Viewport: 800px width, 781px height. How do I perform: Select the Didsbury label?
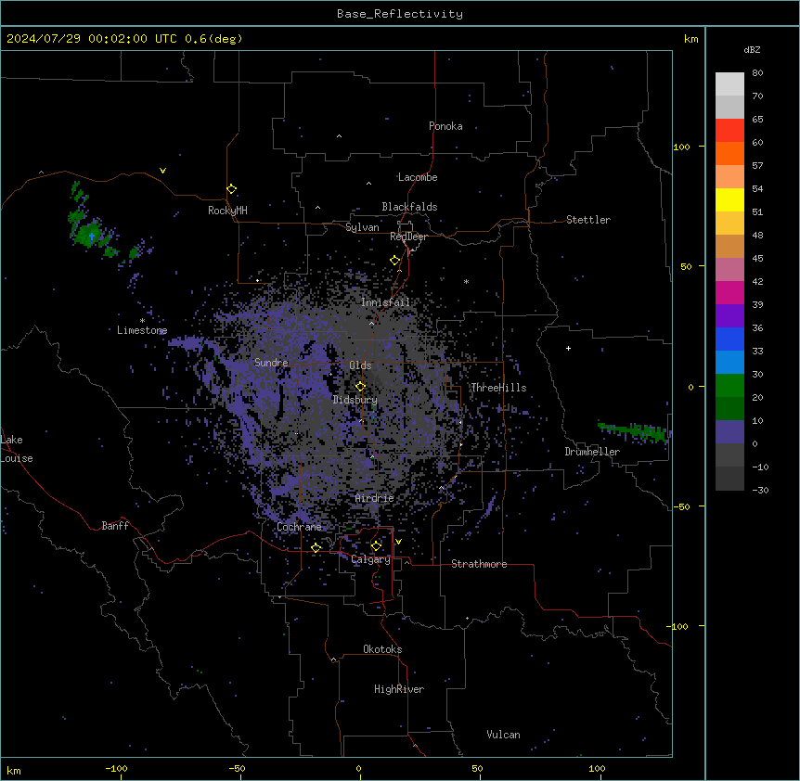point(355,400)
